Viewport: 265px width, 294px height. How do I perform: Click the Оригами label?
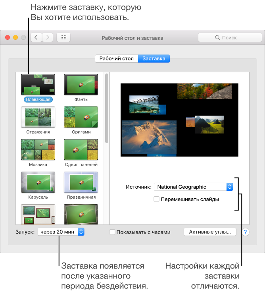[x=81, y=132]
